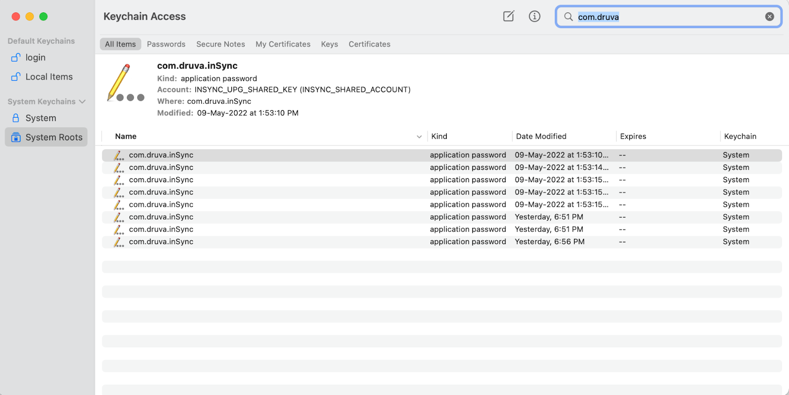
Task: Select the System Roots keychain
Action: [46, 137]
